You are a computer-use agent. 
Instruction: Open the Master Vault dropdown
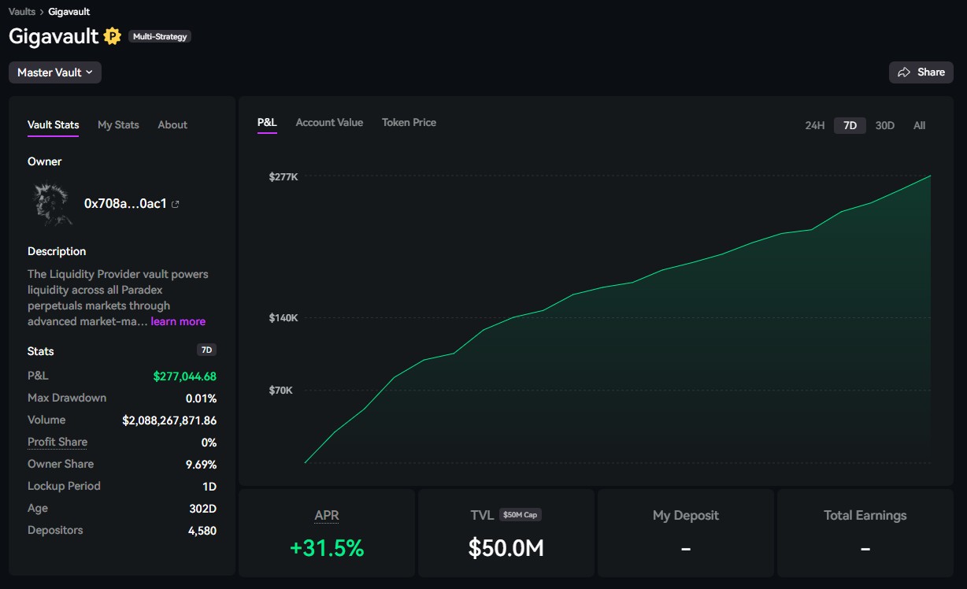(x=55, y=72)
